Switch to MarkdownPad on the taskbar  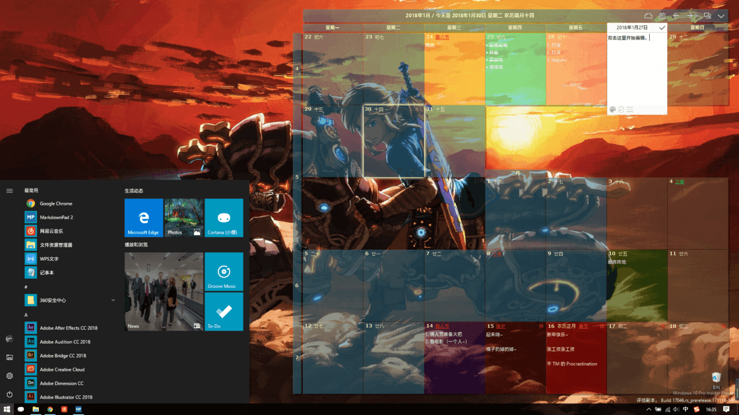(79, 409)
